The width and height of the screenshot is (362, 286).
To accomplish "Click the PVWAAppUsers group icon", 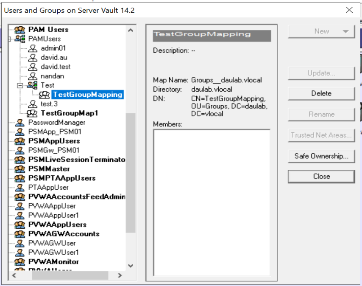I will (x=19, y=224).
